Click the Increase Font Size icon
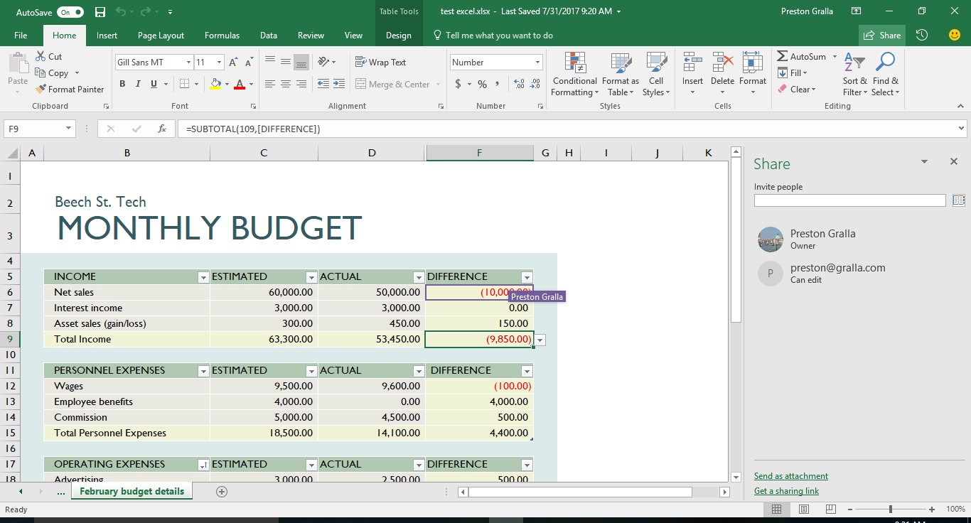 coord(233,63)
